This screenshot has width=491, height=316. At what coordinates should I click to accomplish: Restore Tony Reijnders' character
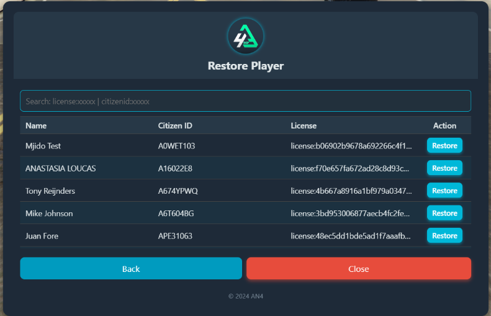pos(444,191)
